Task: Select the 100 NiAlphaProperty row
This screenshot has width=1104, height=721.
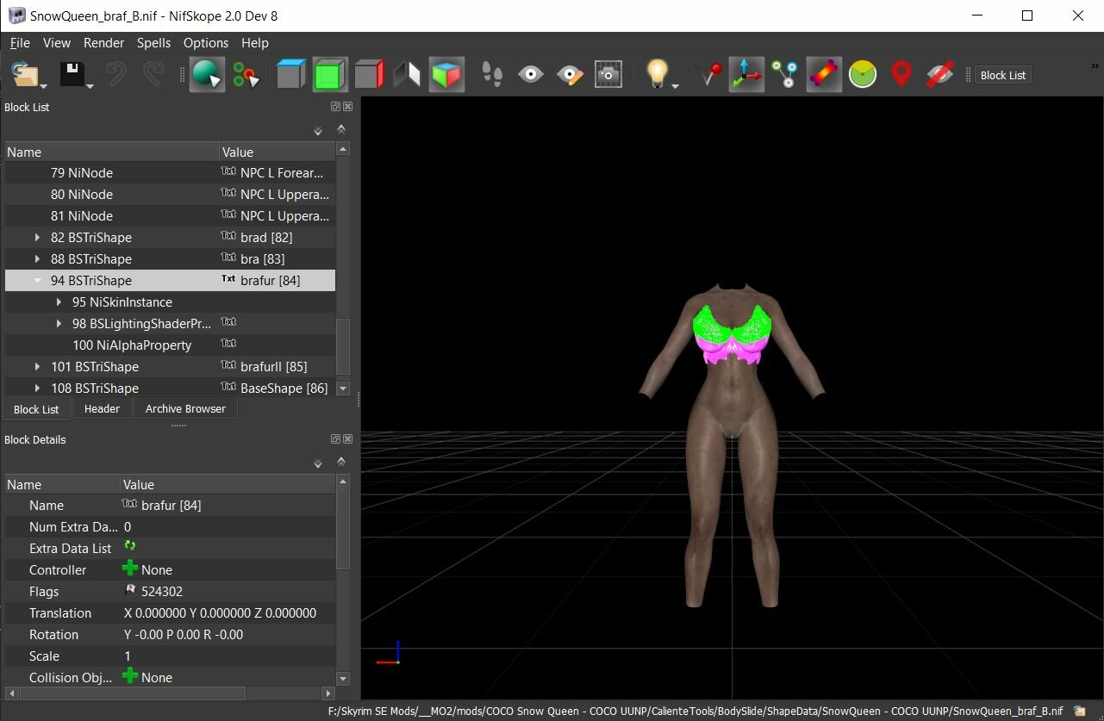Action: 171,345
